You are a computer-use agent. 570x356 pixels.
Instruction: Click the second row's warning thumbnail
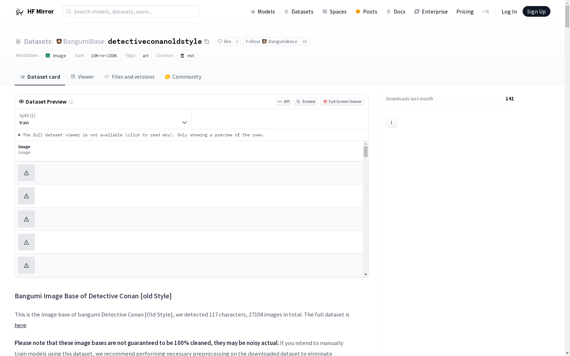(26, 196)
